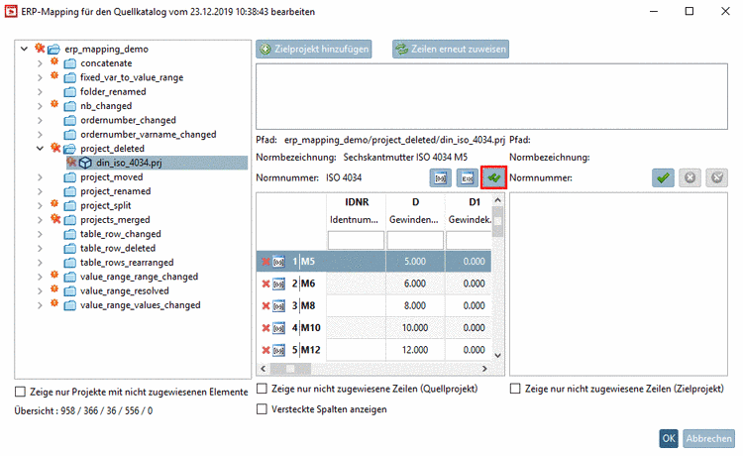Click the first grey circular X button
Image resolution: width=743 pixels, height=456 pixels.
point(690,177)
